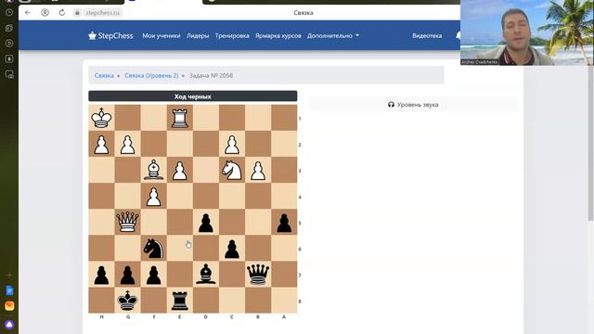Select the black pawn on d5
Image resolution: width=594 pixels, height=334 pixels.
click(x=206, y=223)
